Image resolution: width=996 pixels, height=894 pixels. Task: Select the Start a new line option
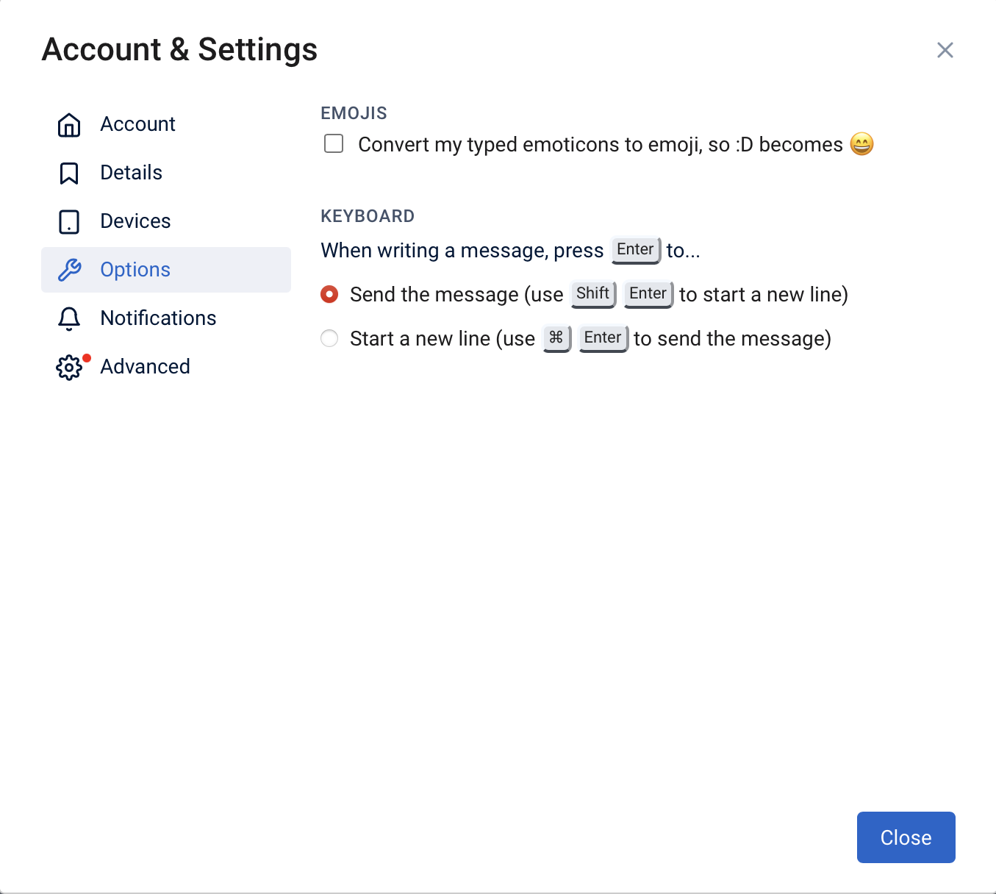(x=329, y=338)
